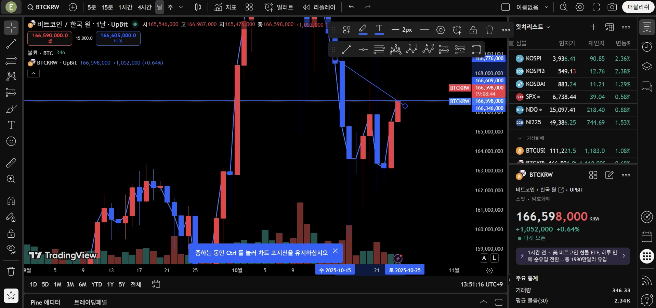
Task: Expand the 왓치리스트 dropdown menu
Action: pos(533,27)
